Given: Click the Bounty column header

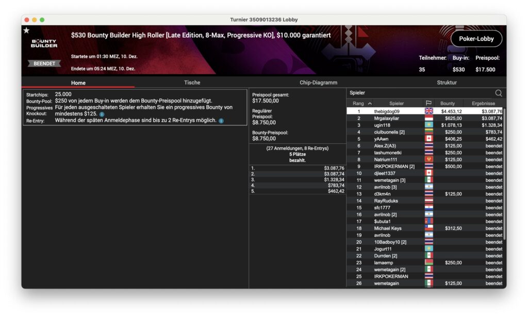Looking at the screenshot, I should (447, 103).
